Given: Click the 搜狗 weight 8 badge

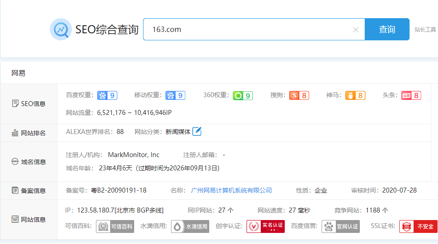Looking at the screenshot, I should click(299, 95).
